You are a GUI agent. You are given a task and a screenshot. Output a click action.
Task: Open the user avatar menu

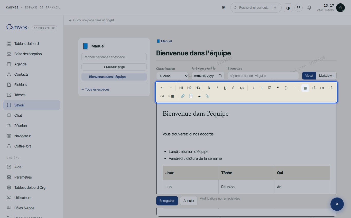tap(340, 8)
